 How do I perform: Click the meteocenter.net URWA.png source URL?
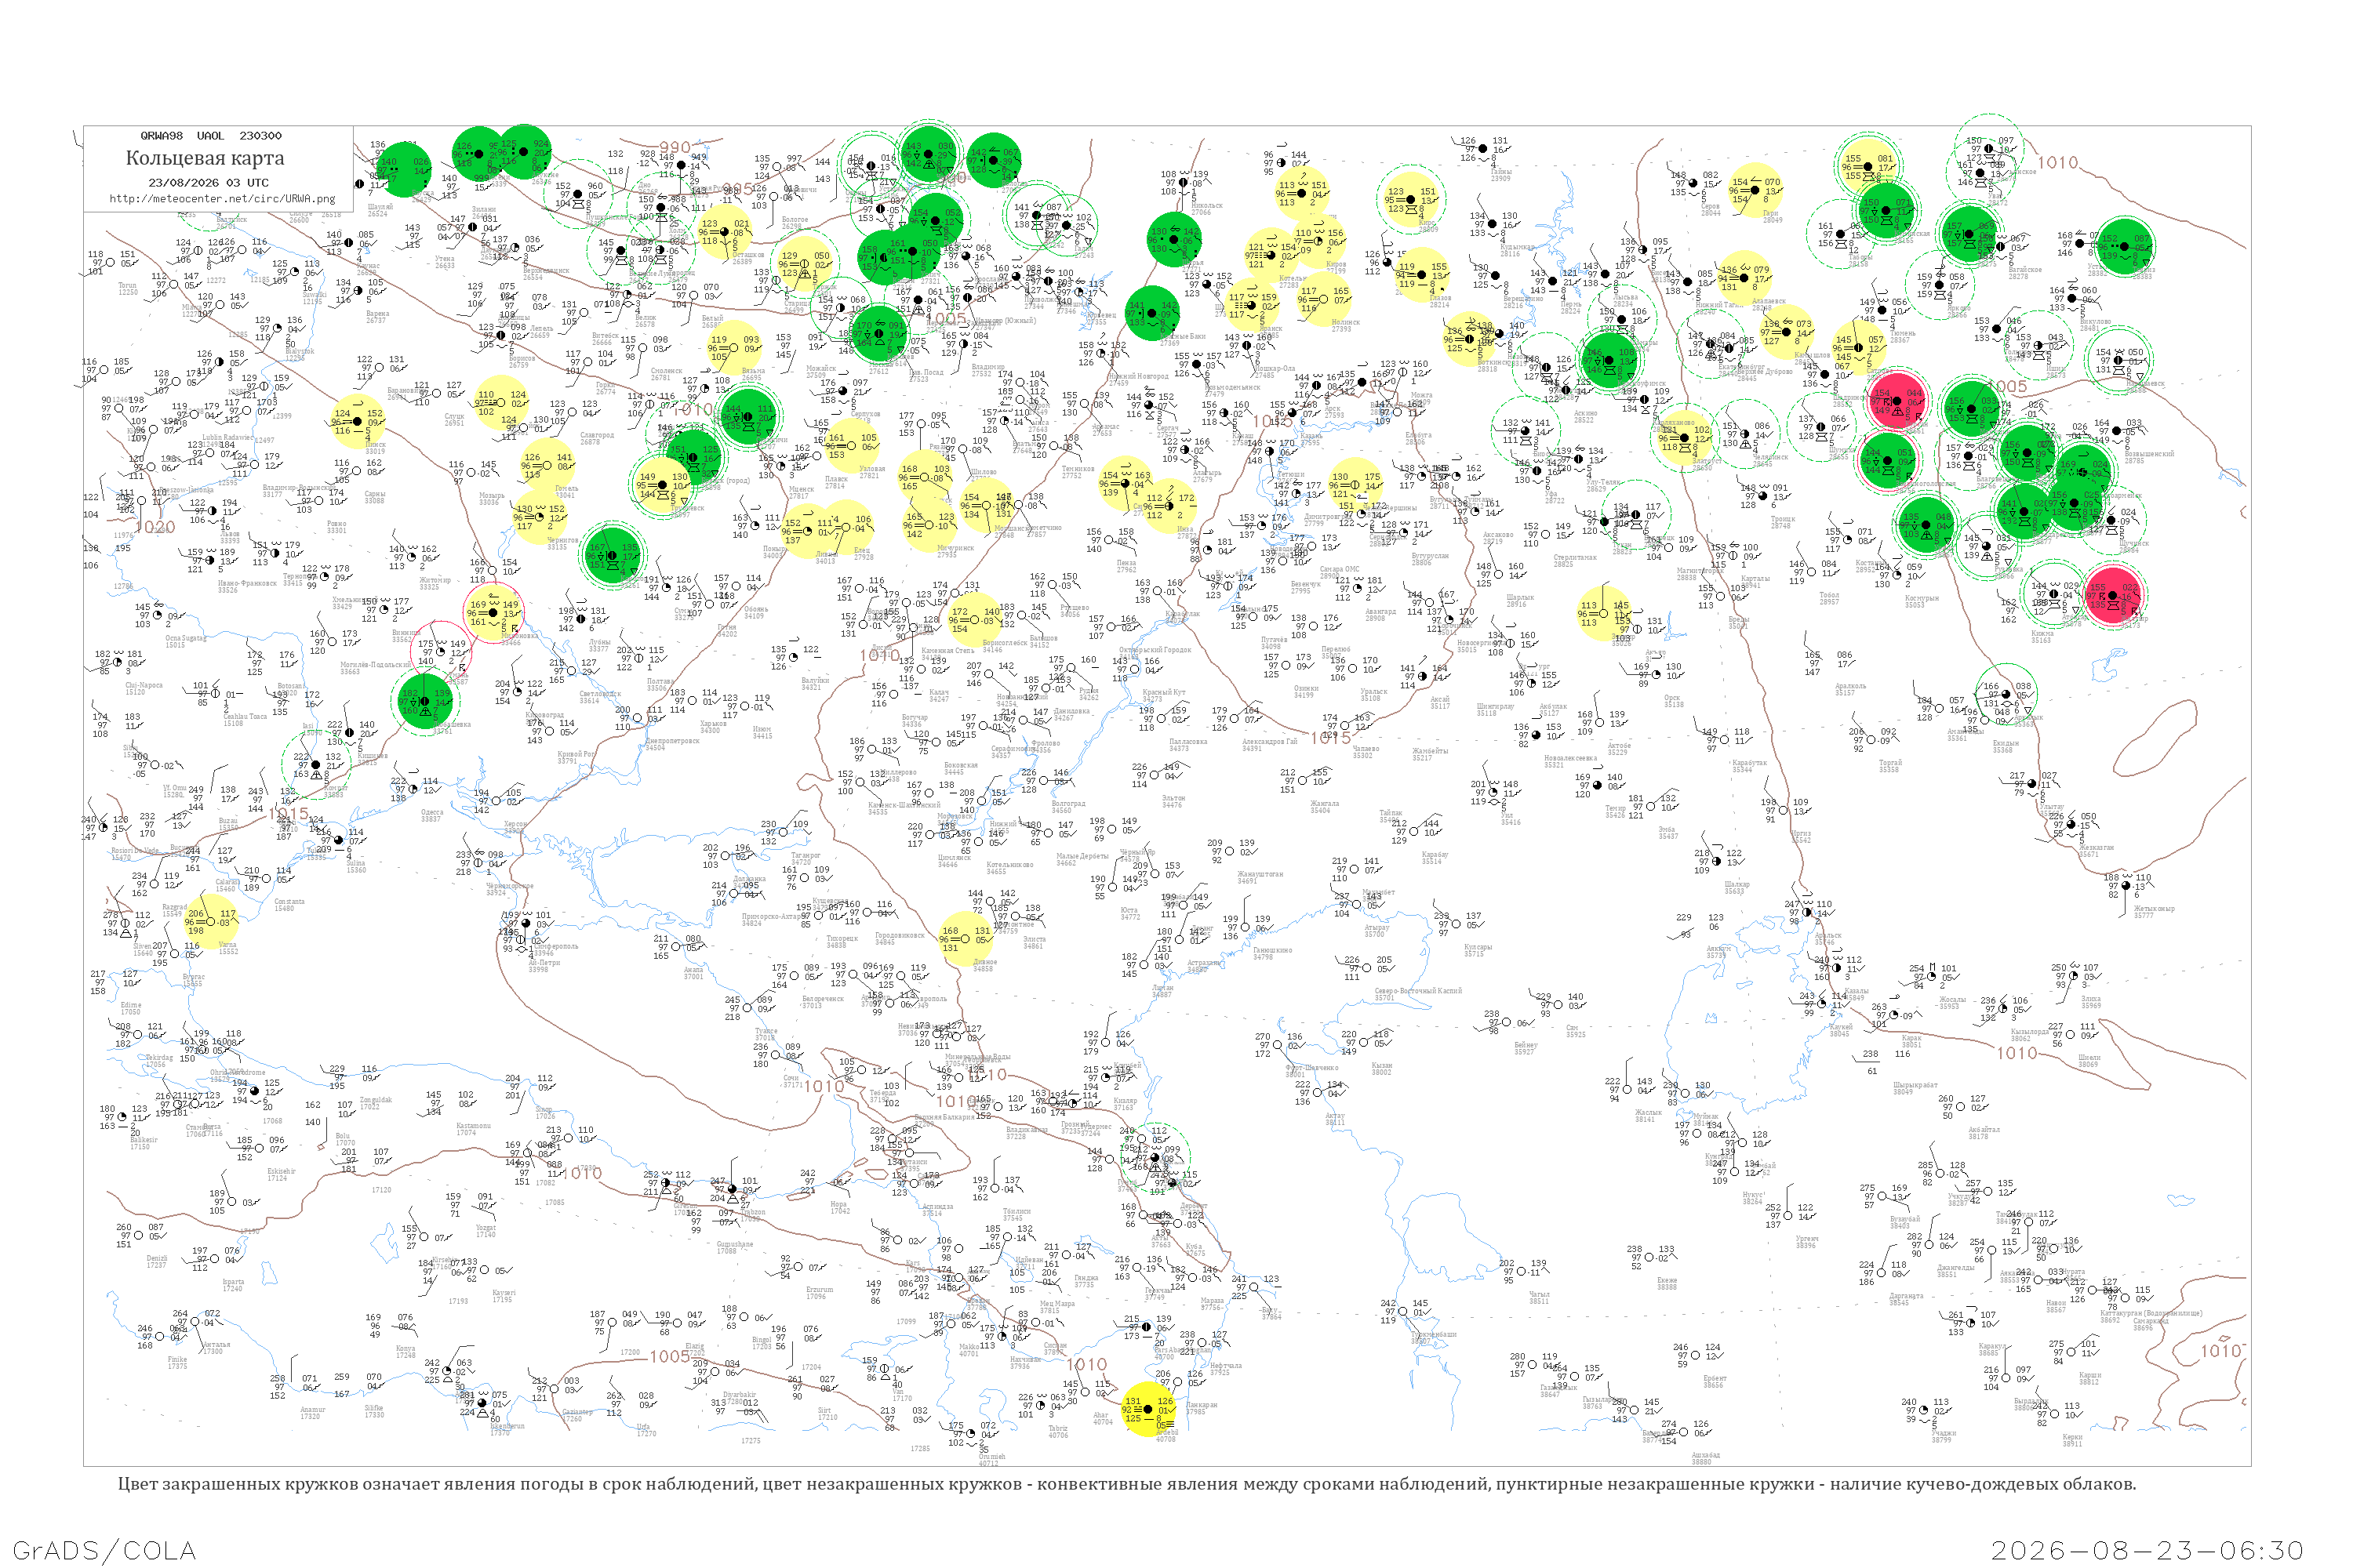(x=222, y=198)
